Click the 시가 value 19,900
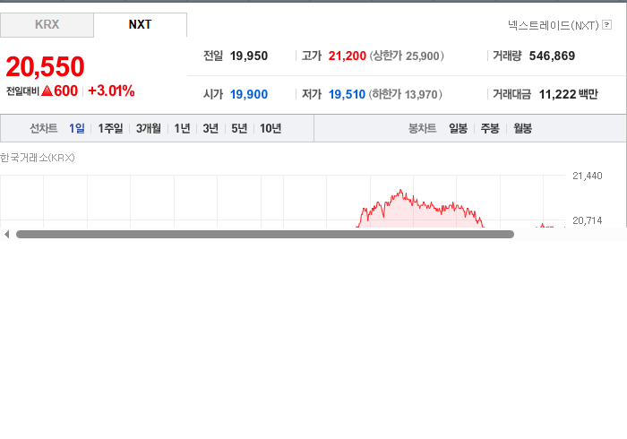The image size is (627, 439). pyautogui.click(x=249, y=94)
